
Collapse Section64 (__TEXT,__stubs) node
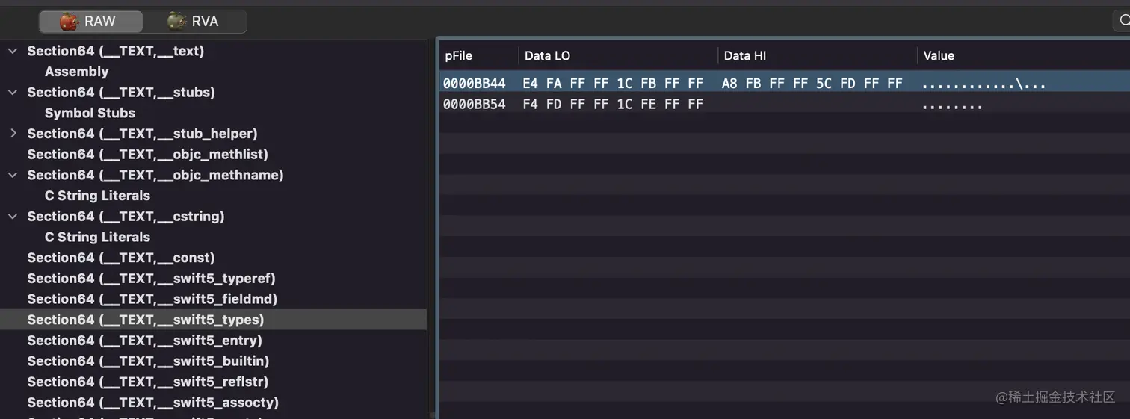point(13,92)
